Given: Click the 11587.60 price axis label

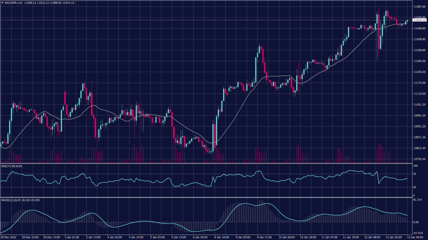Looking at the screenshot, I should click(x=419, y=7).
